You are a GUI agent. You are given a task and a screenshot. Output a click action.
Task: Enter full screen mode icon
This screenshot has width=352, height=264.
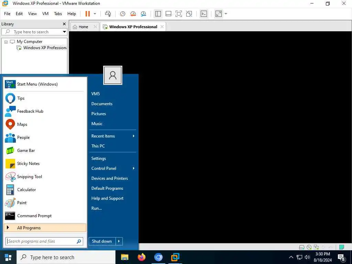pos(179,14)
